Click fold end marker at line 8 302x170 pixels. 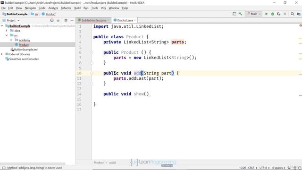(92, 63)
